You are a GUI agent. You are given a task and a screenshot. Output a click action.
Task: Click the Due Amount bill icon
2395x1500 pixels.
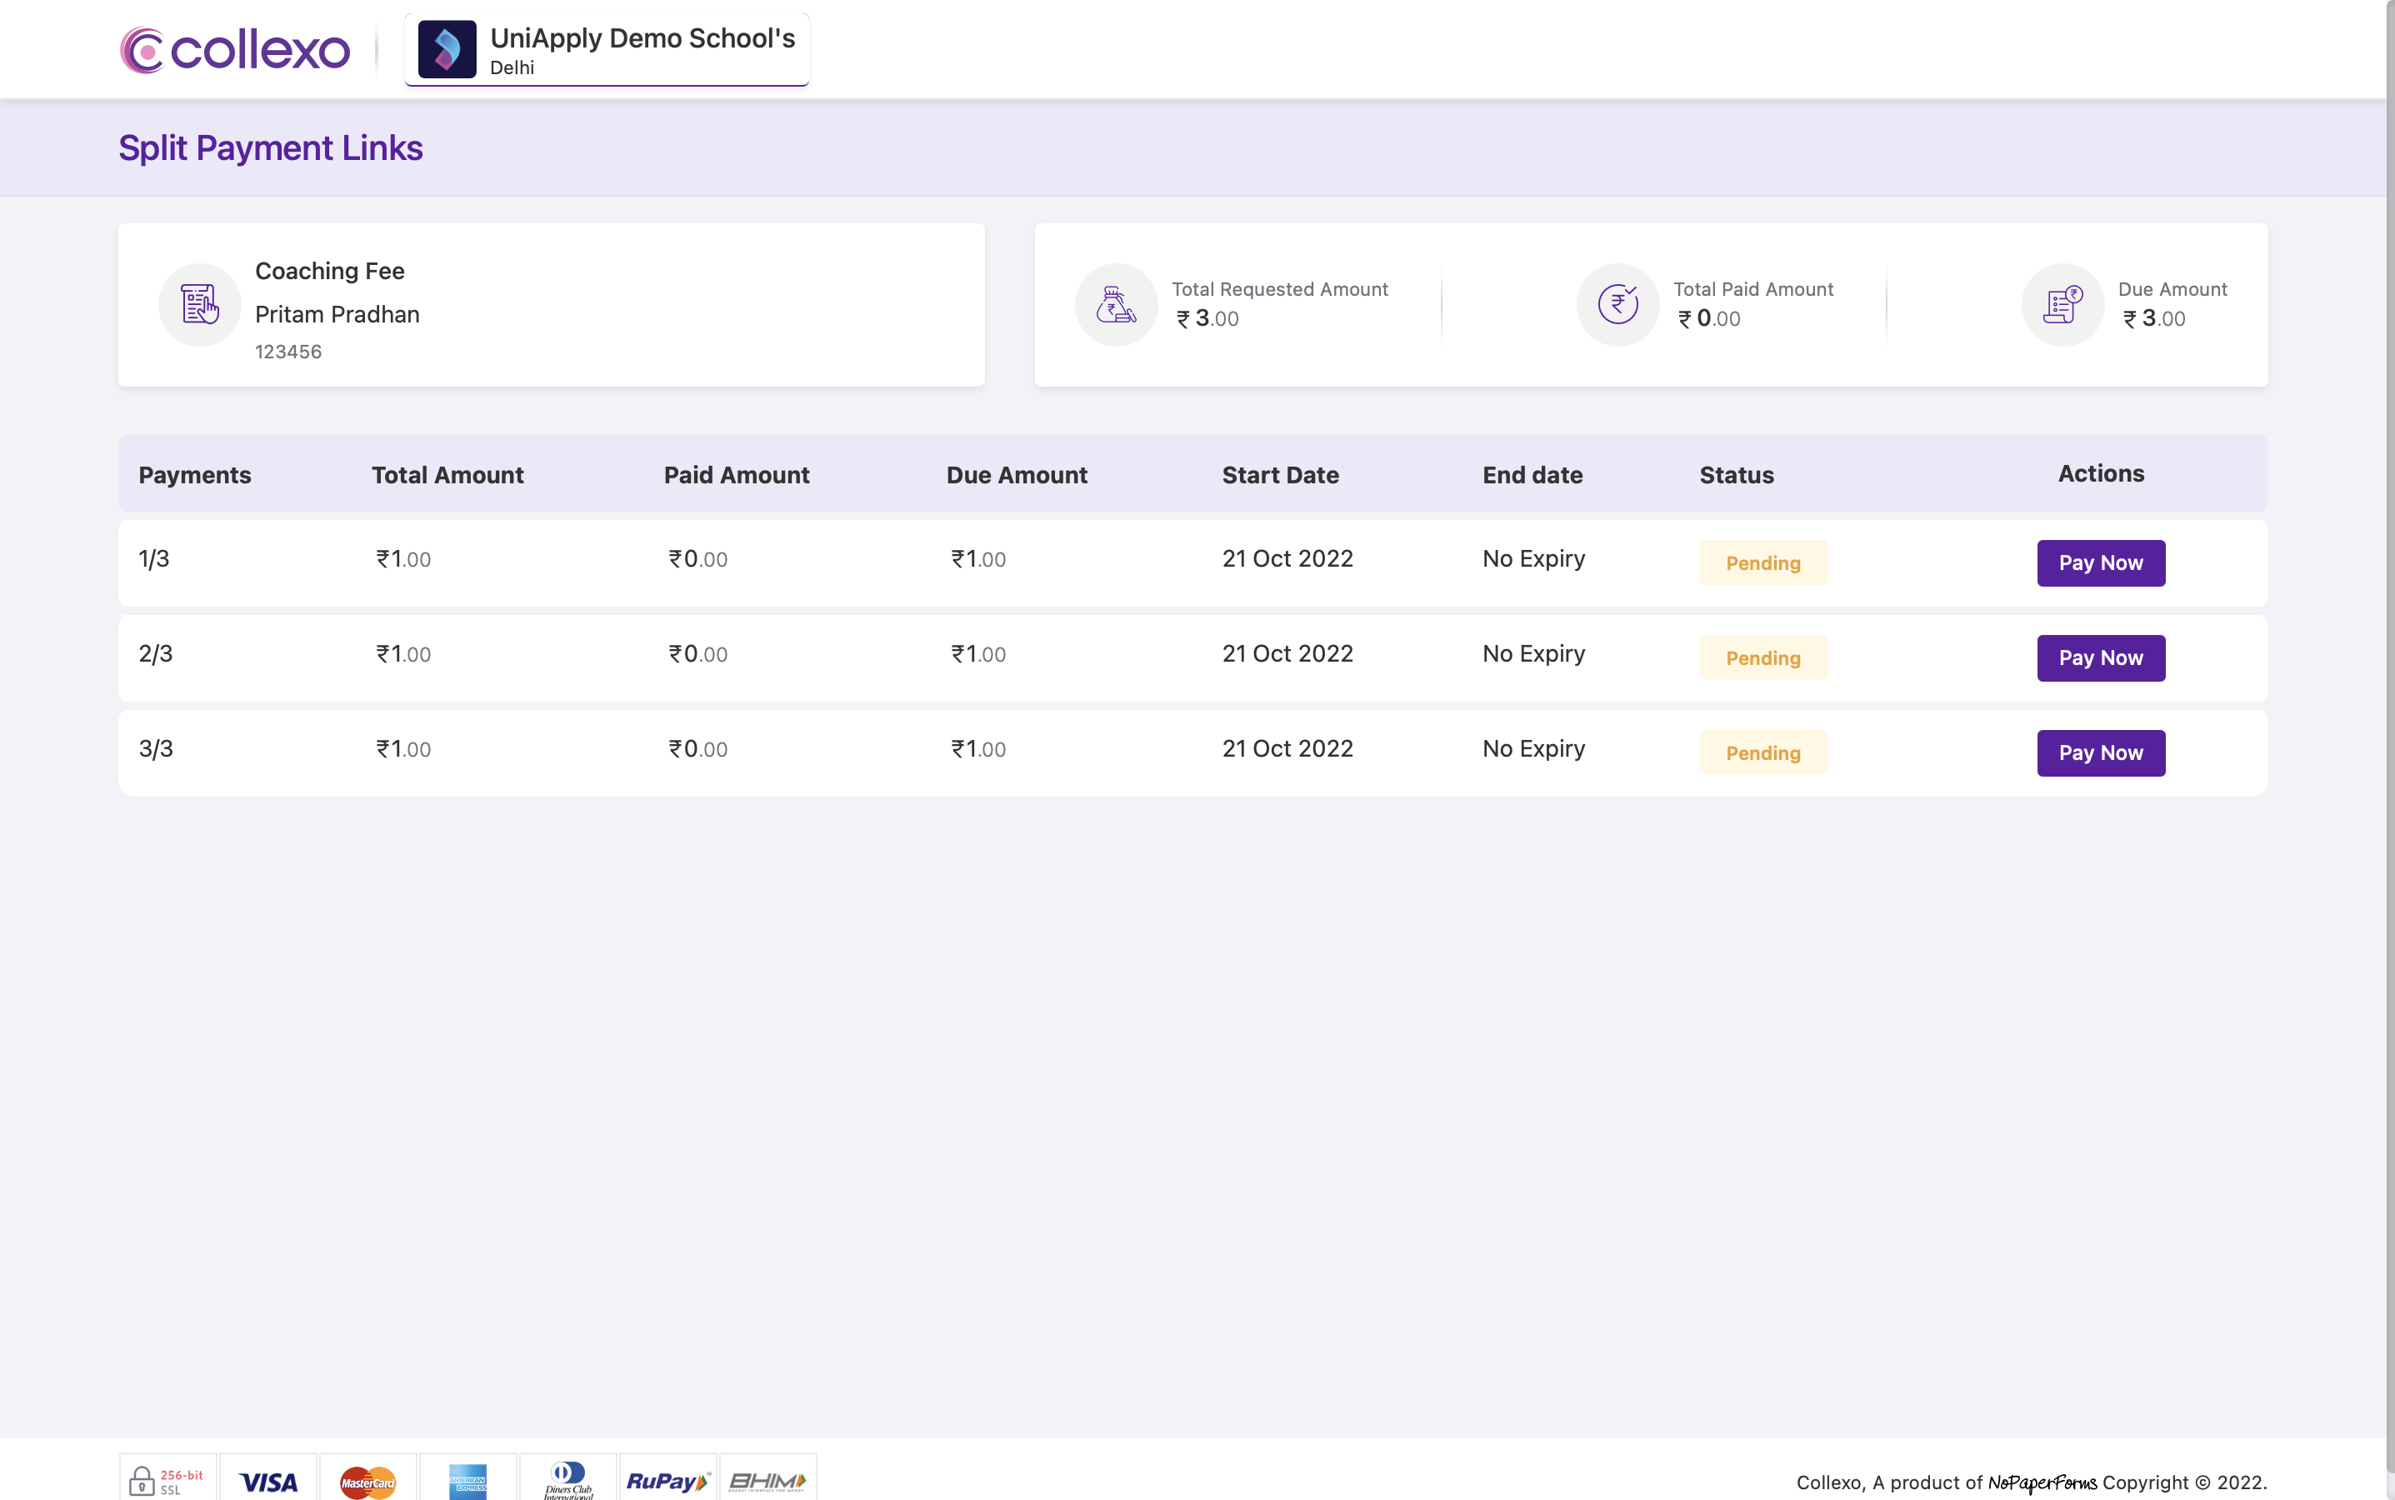(x=2062, y=304)
